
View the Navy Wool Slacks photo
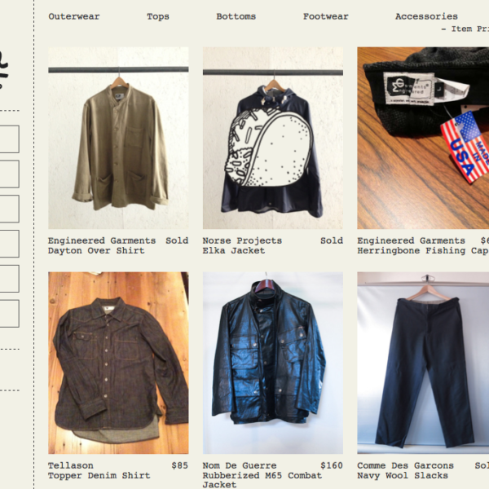click(423, 363)
